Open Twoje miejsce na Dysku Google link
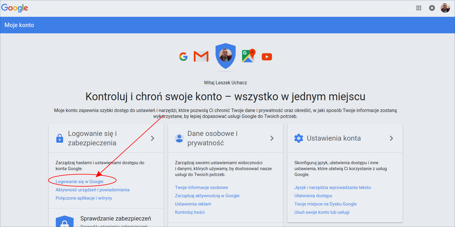The width and height of the screenshot is (455, 227). pyautogui.click(x=326, y=204)
